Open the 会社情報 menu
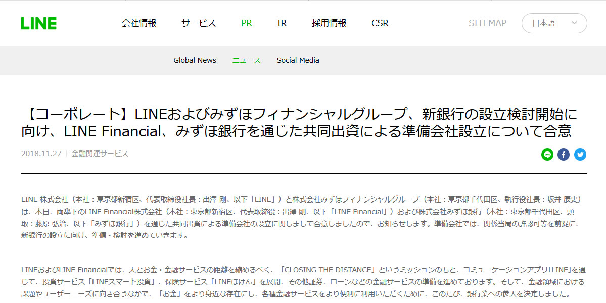 139,23
